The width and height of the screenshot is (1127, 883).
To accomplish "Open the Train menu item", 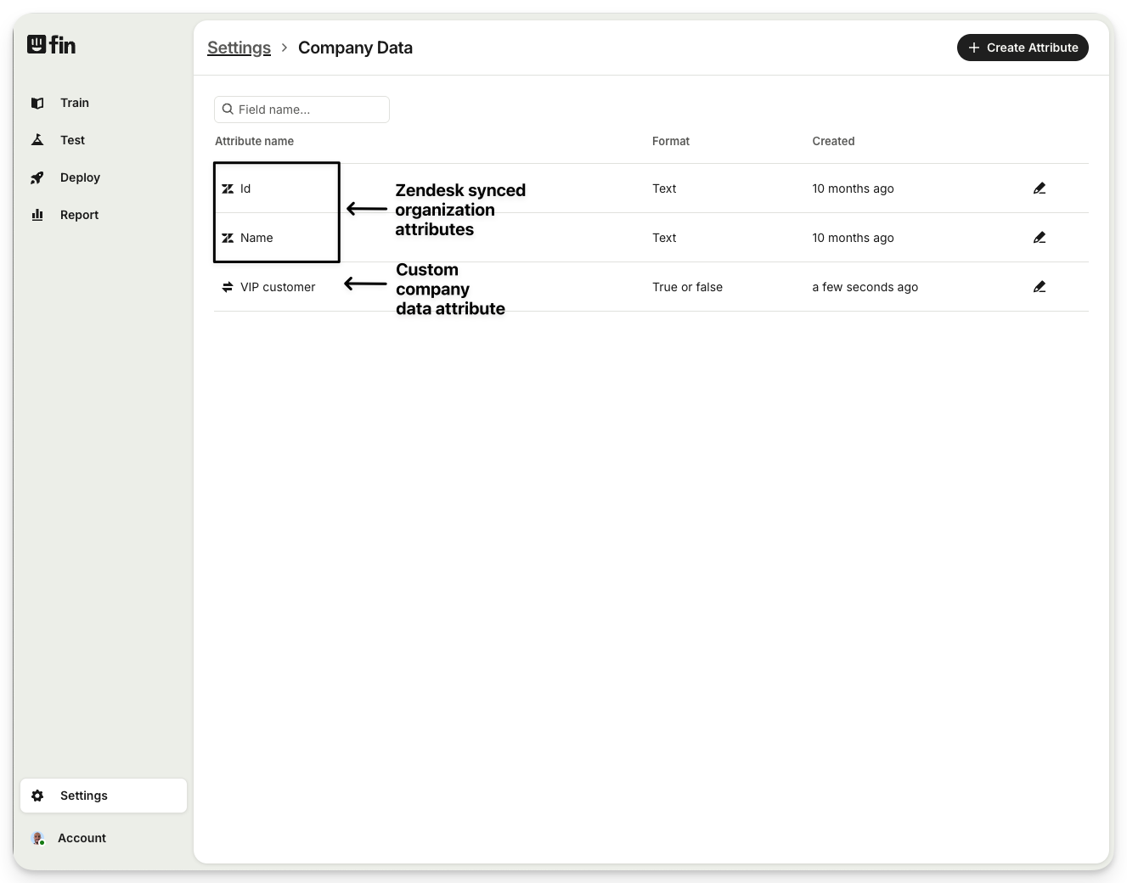I will [75, 103].
